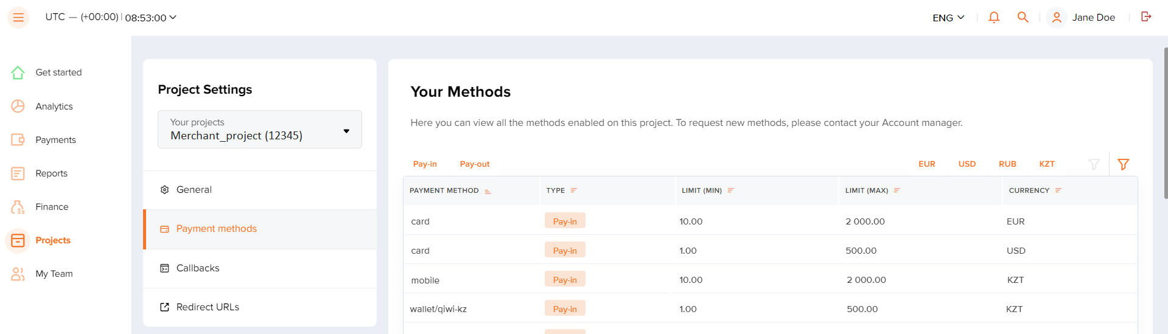Screen dimensions: 1168x334
Task: Open the ENG language dropdown
Action: tap(948, 18)
